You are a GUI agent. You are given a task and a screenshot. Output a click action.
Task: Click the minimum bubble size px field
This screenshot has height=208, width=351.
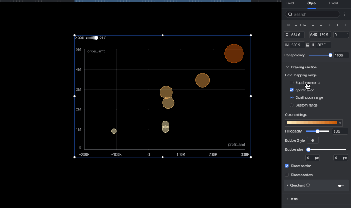click(313, 158)
